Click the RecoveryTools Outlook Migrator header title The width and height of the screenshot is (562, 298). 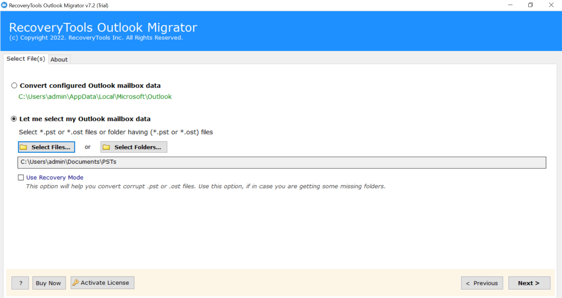click(x=103, y=27)
